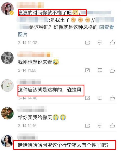Open the 查看图片 link
Screen dimensions: 121x152
click(107, 27)
